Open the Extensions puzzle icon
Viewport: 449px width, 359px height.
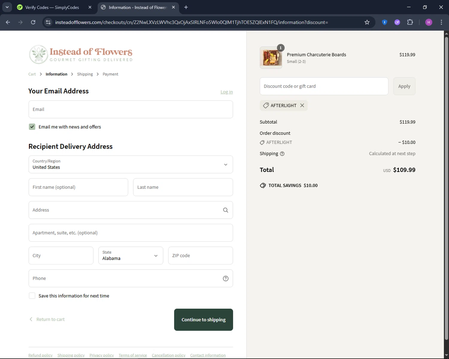click(410, 22)
